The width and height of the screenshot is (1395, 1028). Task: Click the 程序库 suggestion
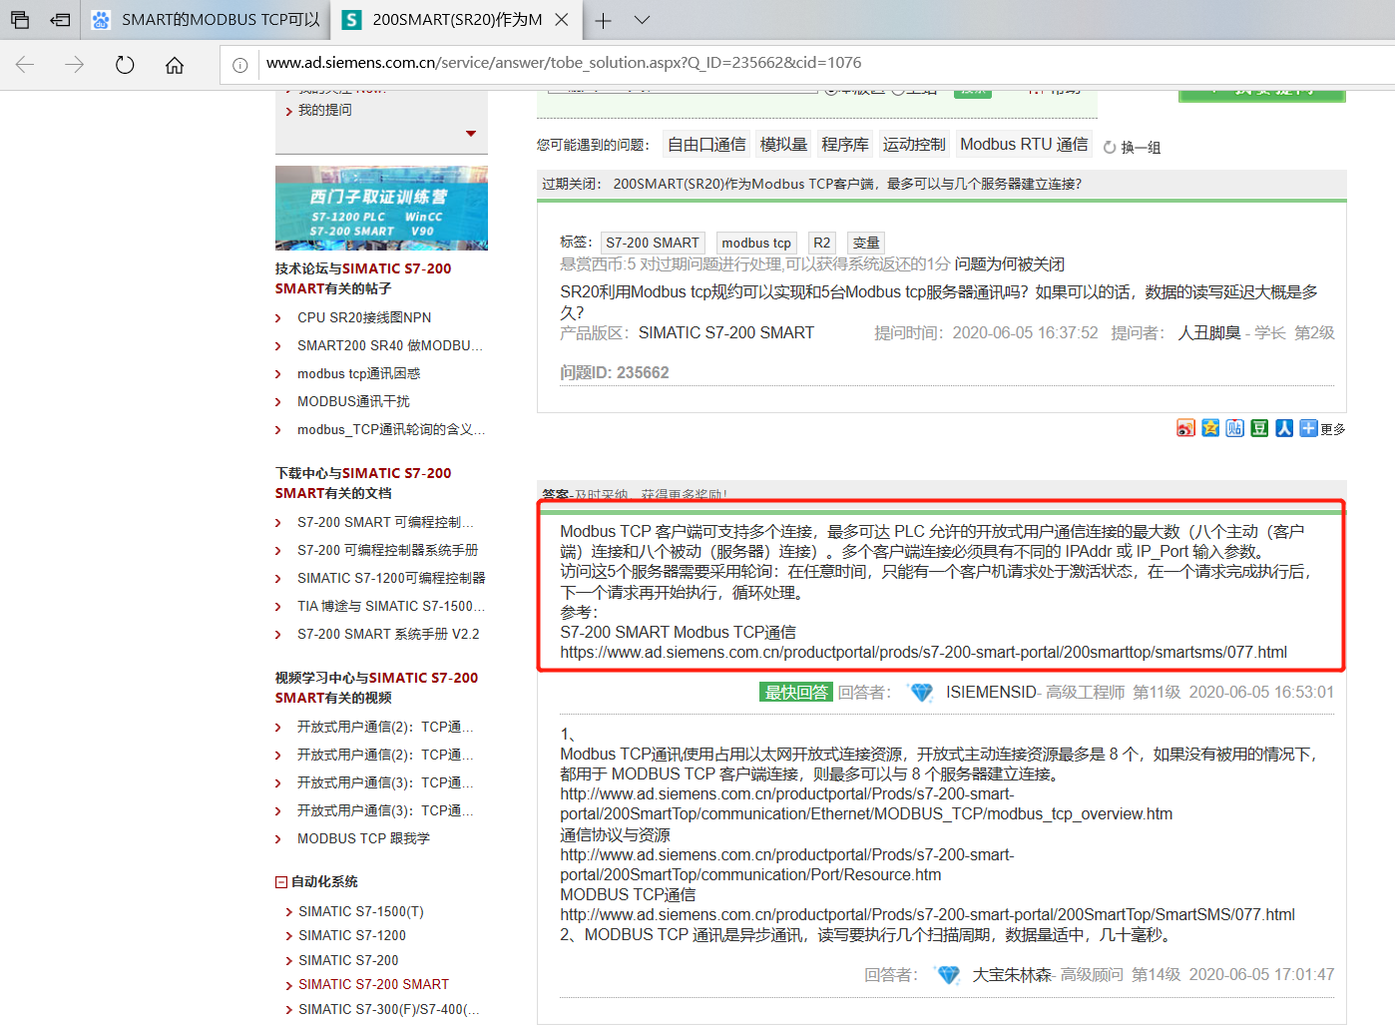pyautogui.click(x=845, y=145)
